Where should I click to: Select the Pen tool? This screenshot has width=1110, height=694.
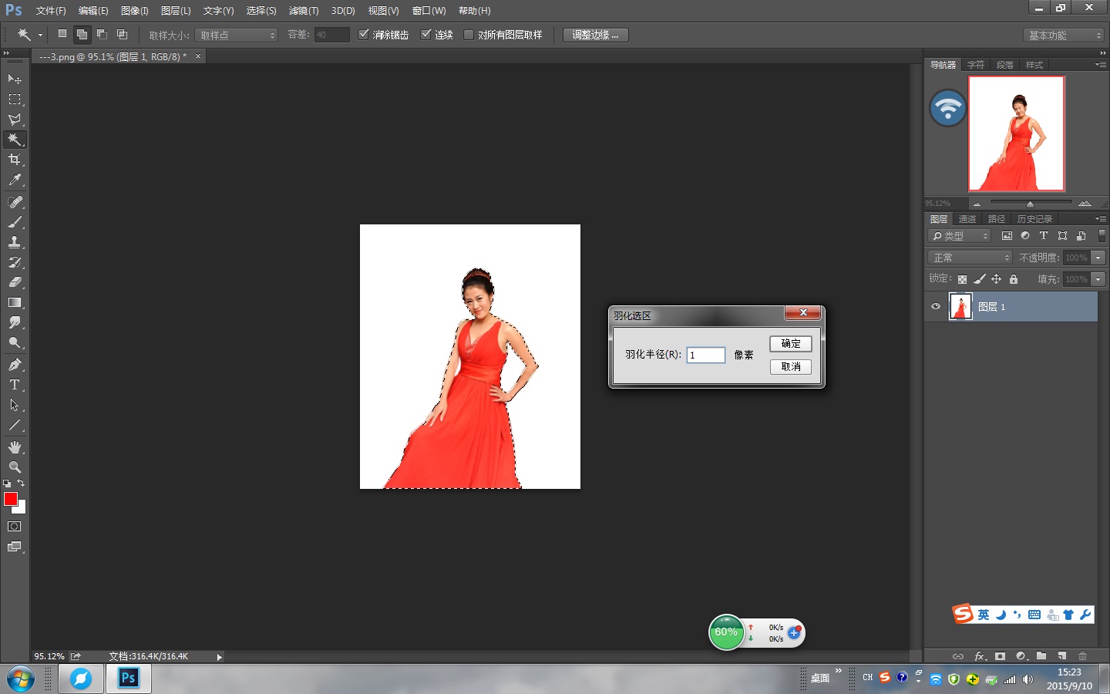tap(15, 365)
